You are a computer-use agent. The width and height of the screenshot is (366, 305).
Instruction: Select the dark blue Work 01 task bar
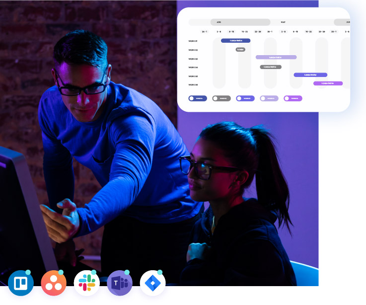[x=236, y=41]
